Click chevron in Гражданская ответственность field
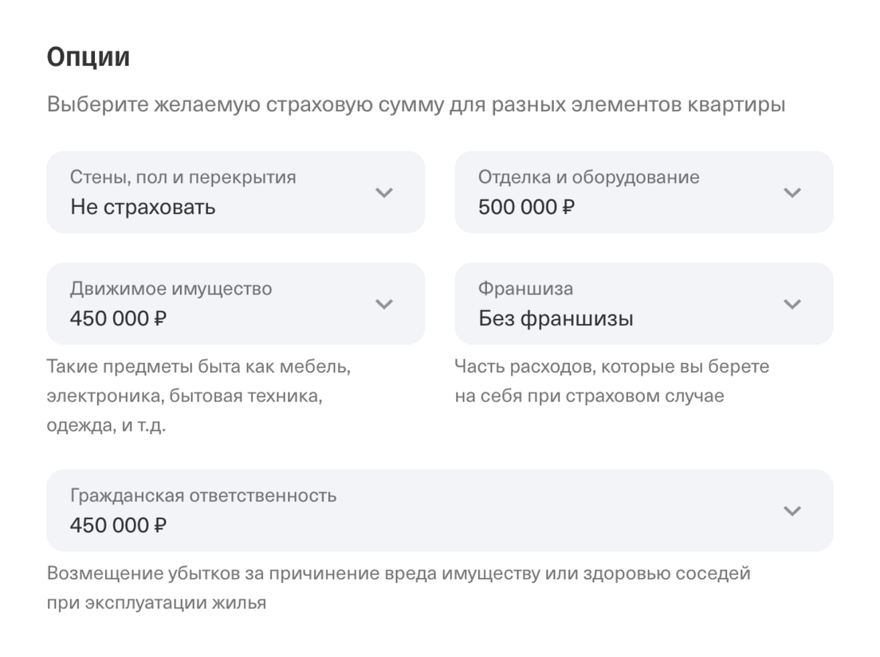This screenshot has width=880, height=657. tap(792, 511)
